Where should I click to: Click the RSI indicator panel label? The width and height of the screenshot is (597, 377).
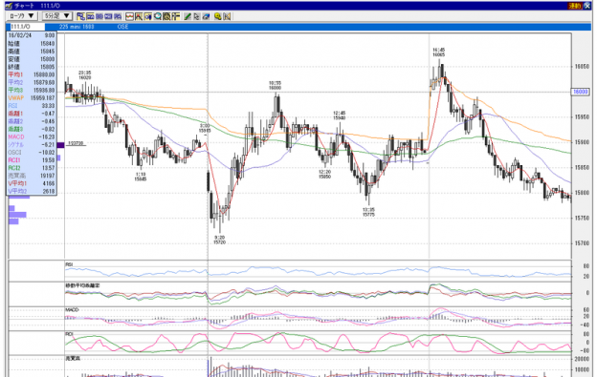click(x=69, y=264)
